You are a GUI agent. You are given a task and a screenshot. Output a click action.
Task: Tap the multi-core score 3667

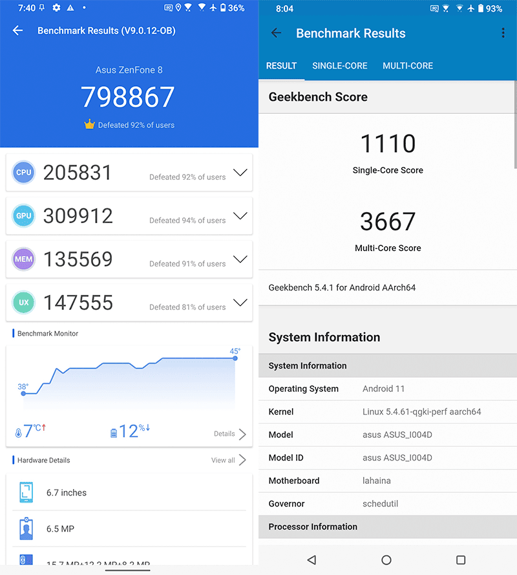pyautogui.click(x=388, y=221)
